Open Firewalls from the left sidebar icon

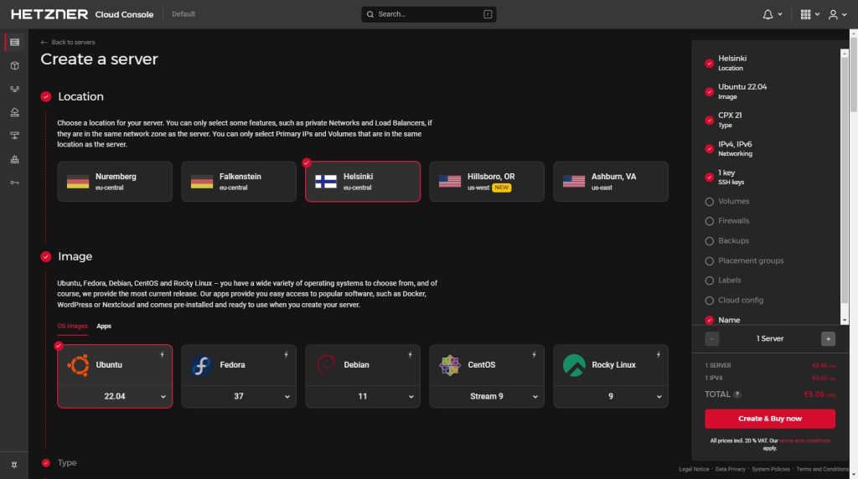point(14,159)
